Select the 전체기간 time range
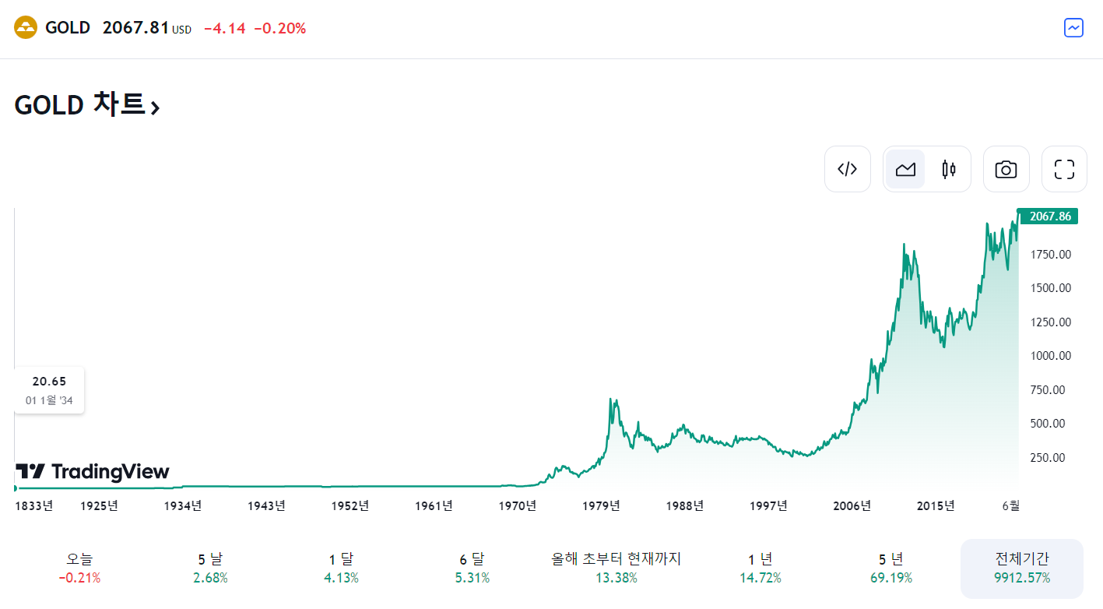 click(x=1021, y=568)
